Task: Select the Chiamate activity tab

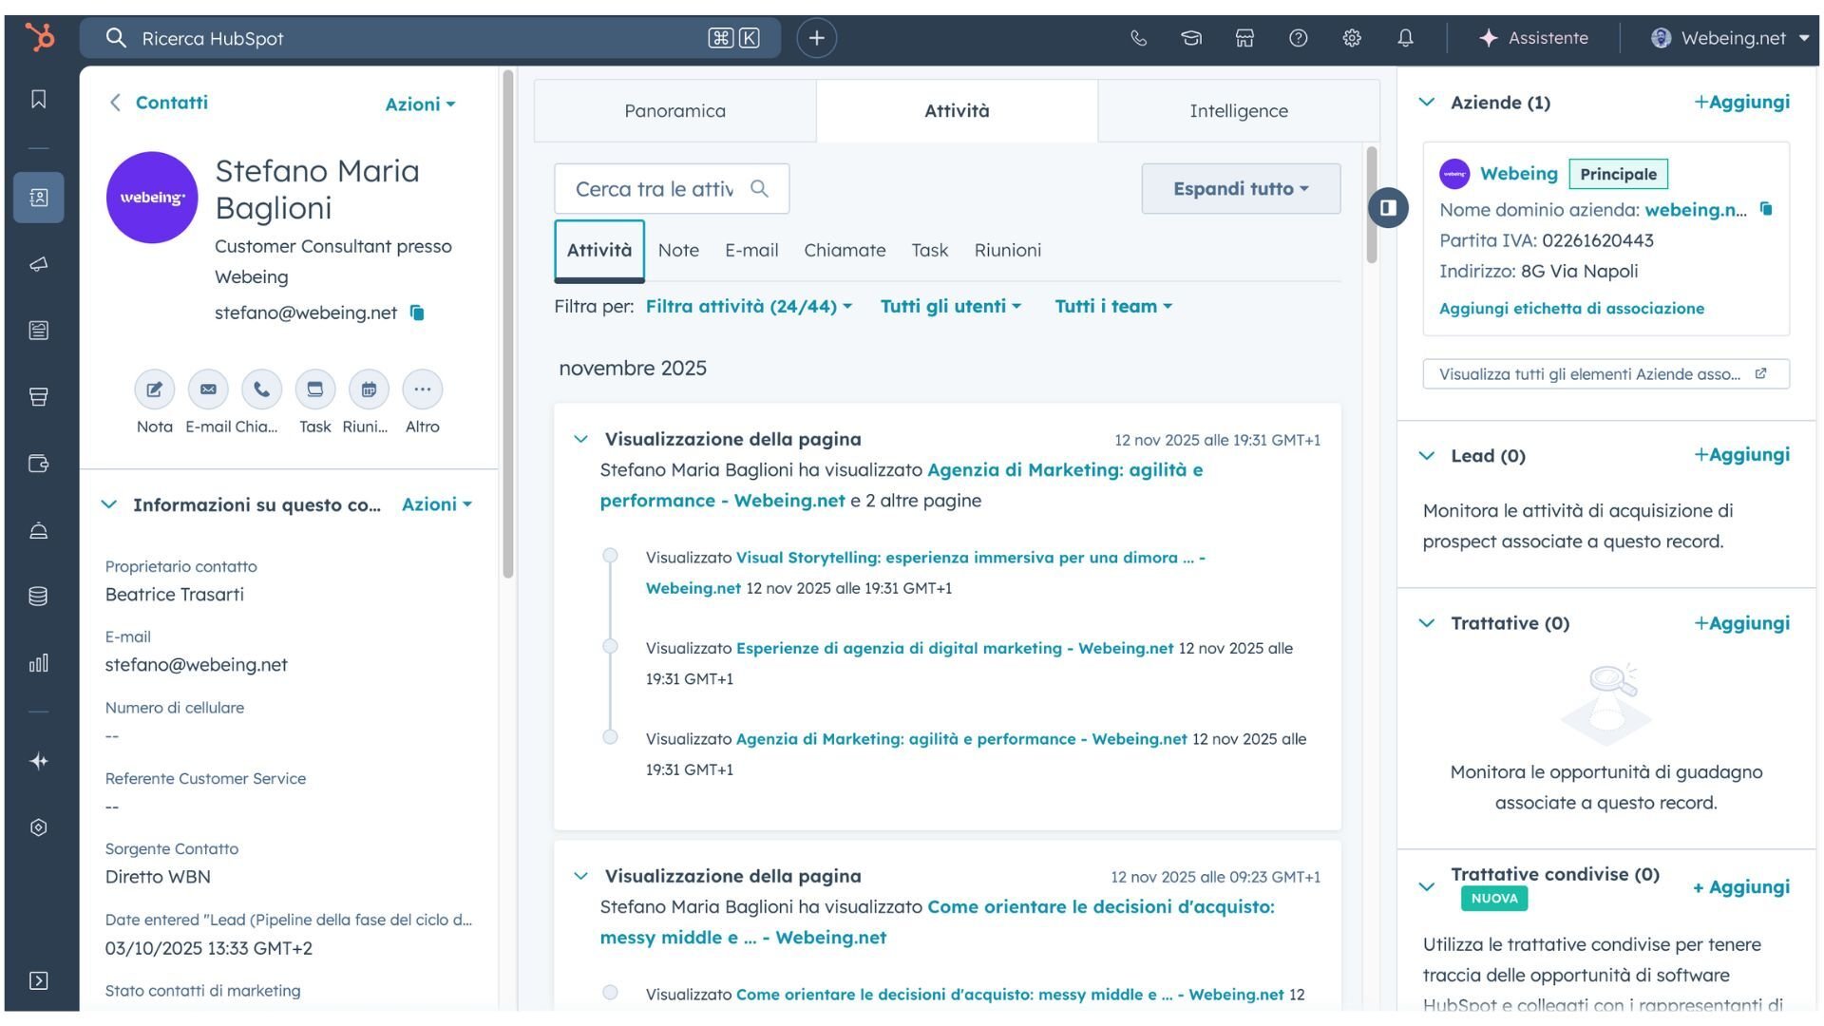Action: (x=845, y=251)
